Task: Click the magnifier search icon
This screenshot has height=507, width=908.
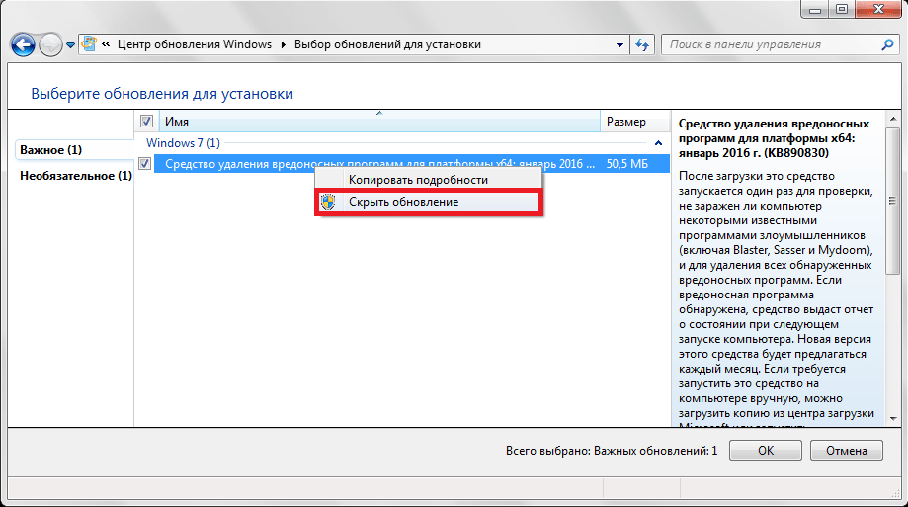Action: [887, 44]
